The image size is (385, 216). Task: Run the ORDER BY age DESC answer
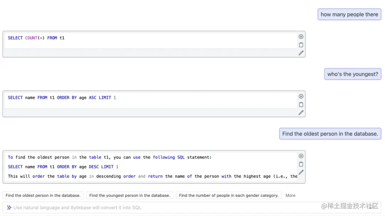[x=301, y=156]
